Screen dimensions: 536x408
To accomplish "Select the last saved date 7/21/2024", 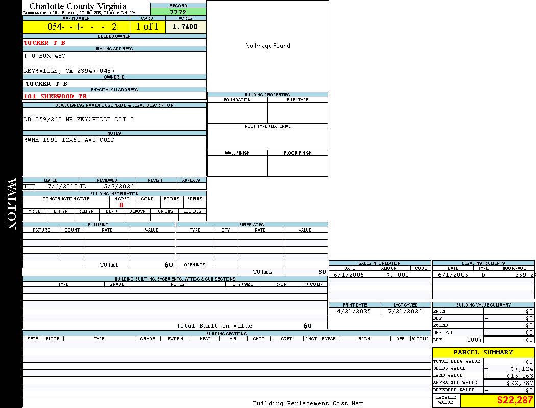I will pos(405,311).
